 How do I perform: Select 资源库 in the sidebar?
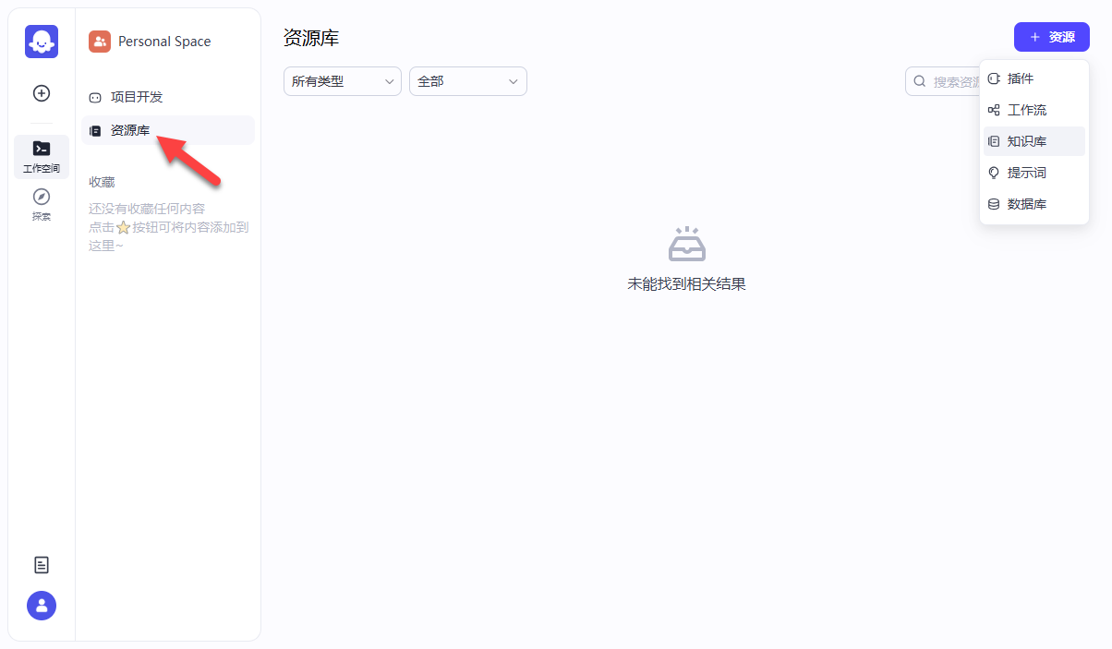129,130
